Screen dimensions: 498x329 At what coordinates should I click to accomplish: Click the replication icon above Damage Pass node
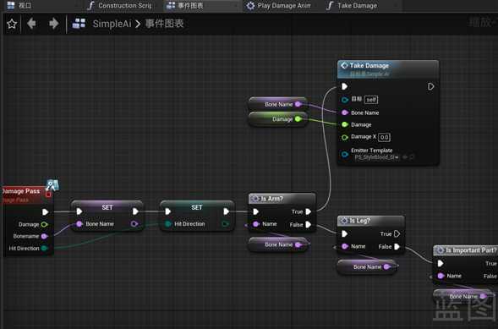[x=52, y=185]
